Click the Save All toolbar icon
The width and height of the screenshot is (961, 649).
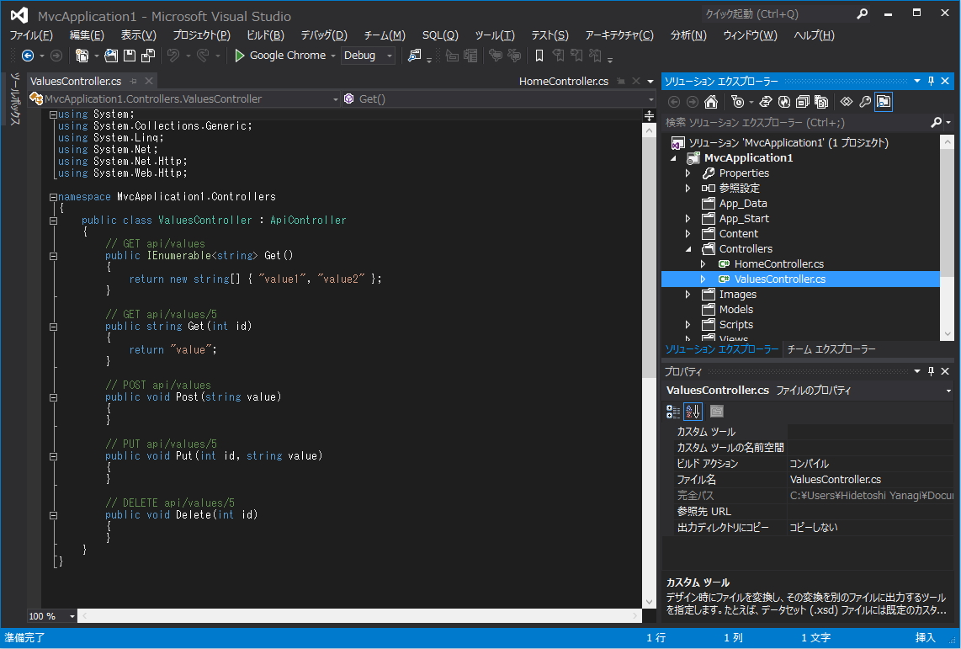pyautogui.click(x=148, y=56)
